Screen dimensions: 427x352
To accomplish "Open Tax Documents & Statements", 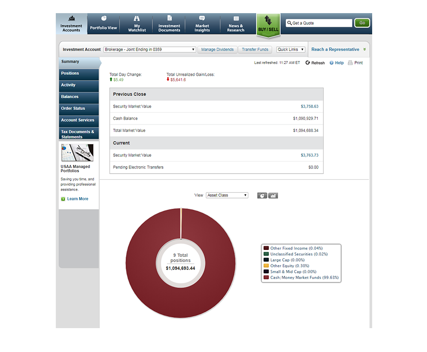I will coord(79,133).
